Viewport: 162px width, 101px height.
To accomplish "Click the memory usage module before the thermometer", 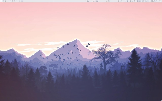I will pyautogui.click(x=126, y=1).
